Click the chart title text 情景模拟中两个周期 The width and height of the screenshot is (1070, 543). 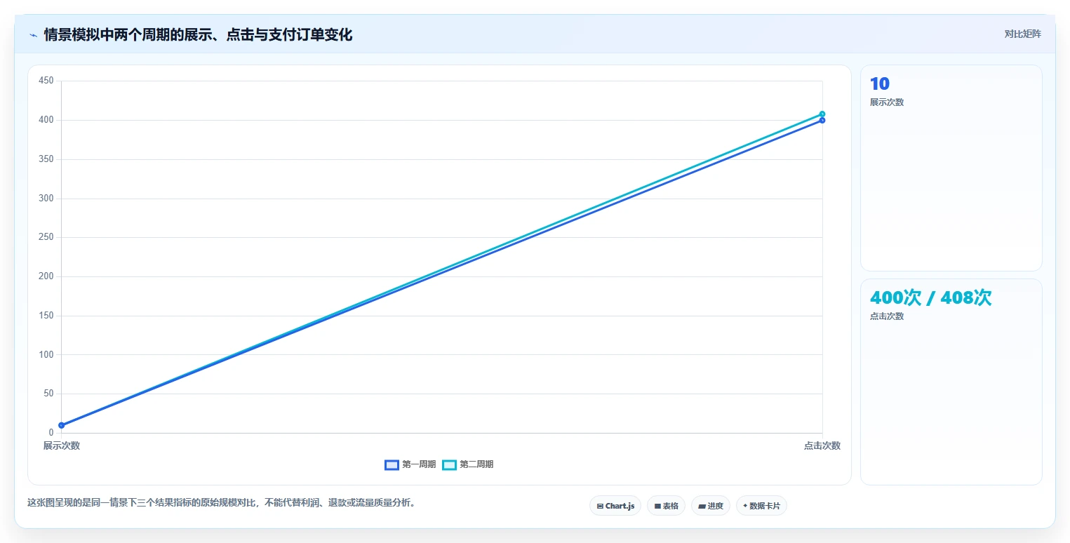coord(107,34)
